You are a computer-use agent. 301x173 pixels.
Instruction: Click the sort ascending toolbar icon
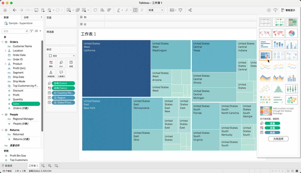[x=102, y=10]
